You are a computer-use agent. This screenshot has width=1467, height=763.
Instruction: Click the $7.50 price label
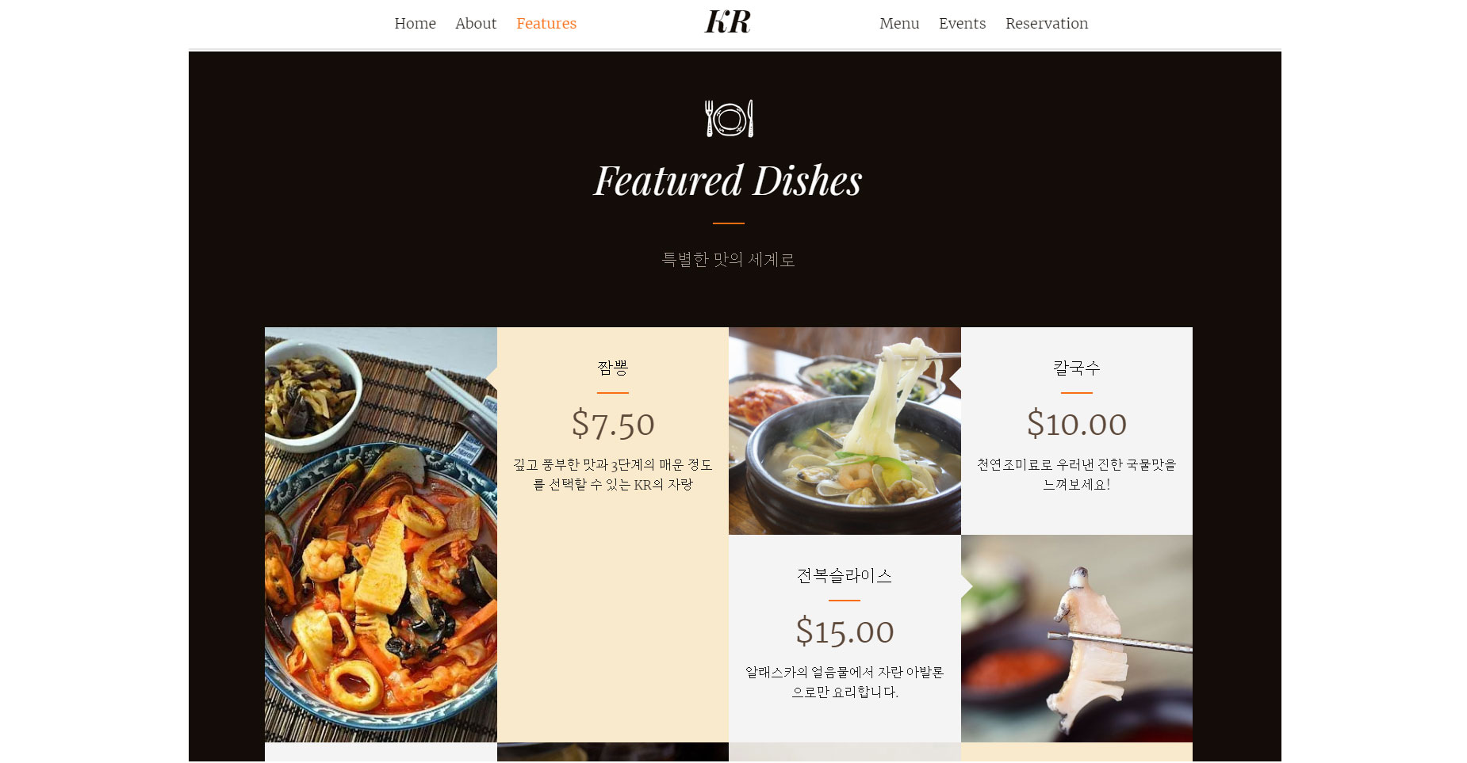pyautogui.click(x=613, y=424)
